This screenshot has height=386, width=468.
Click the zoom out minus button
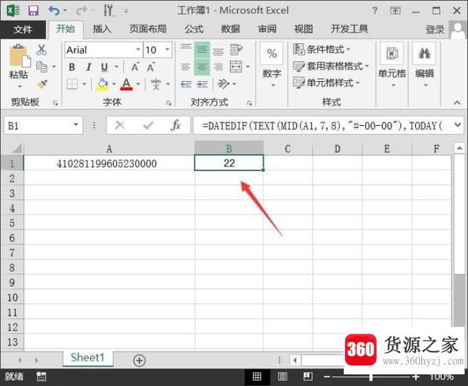click(x=327, y=377)
